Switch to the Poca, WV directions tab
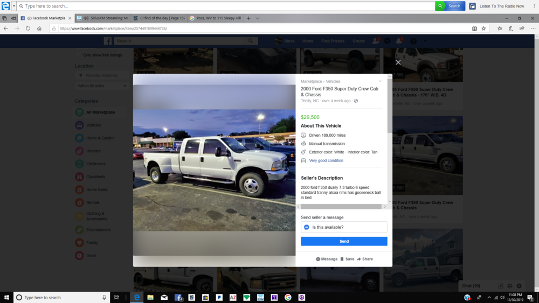The width and height of the screenshot is (539, 303). 216,18
